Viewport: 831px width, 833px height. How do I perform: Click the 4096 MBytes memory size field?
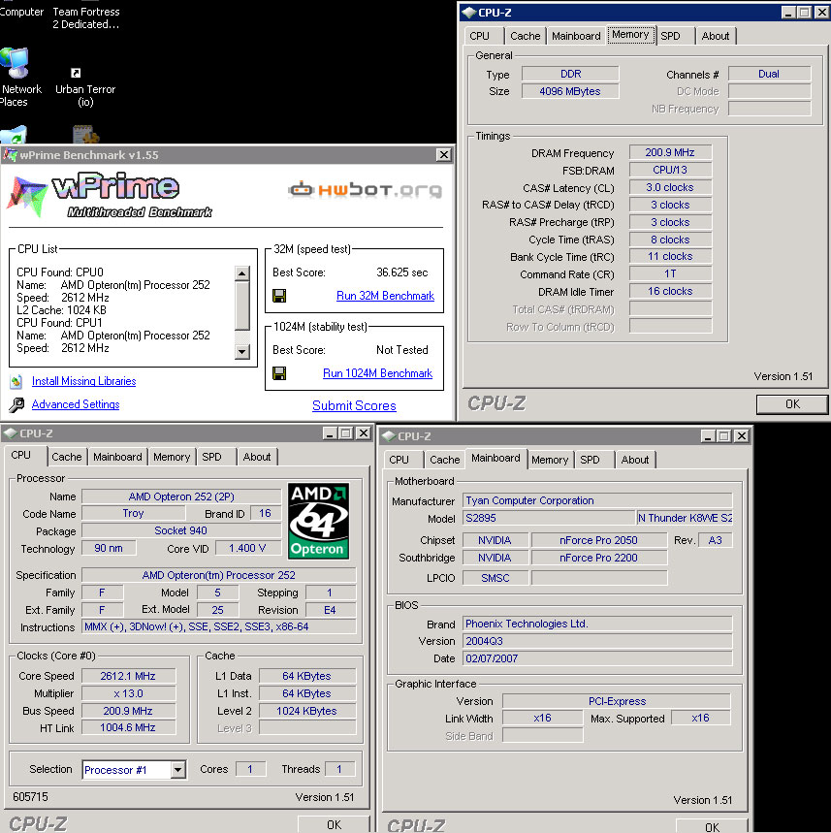coord(570,91)
